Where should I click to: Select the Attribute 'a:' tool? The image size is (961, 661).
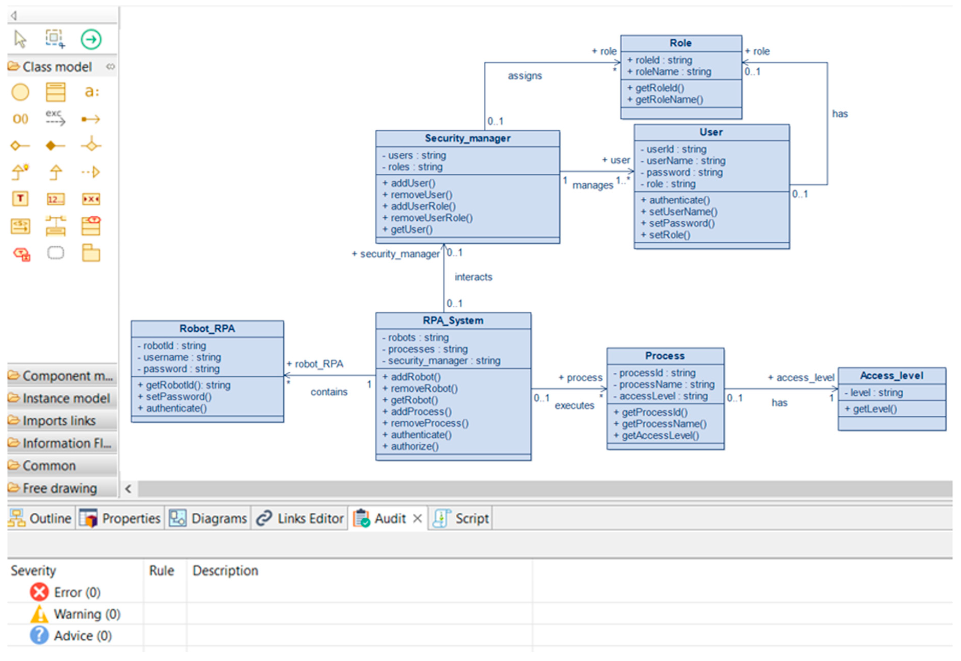pos(91,91)
